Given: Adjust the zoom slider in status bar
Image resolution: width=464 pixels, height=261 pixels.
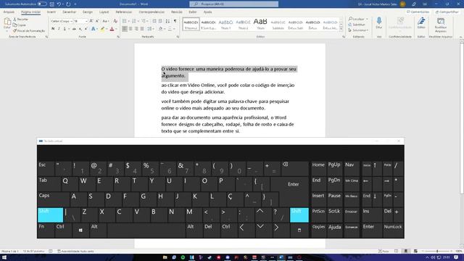Looking at the screenshot, I should click(437, 252).
